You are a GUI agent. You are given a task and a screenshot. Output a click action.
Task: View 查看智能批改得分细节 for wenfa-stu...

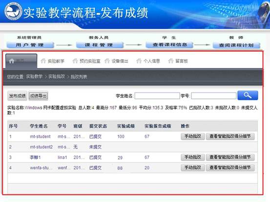click(230, 167)
